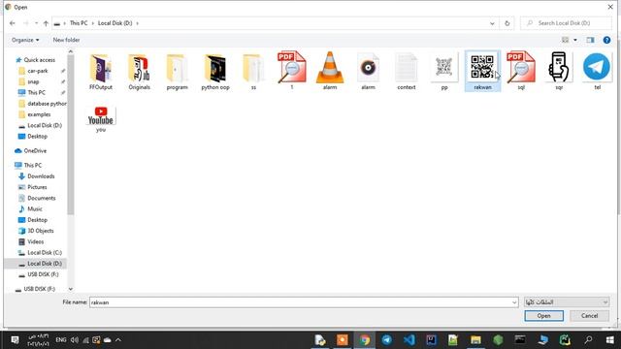Open Documents in navigation pane
Screen dimensions: 621x349
pos(41,198)
